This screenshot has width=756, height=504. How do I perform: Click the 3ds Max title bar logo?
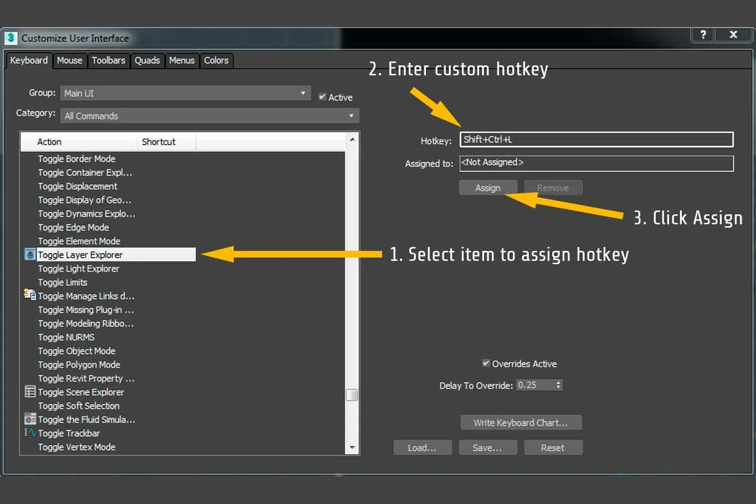[x=11, y=38]
